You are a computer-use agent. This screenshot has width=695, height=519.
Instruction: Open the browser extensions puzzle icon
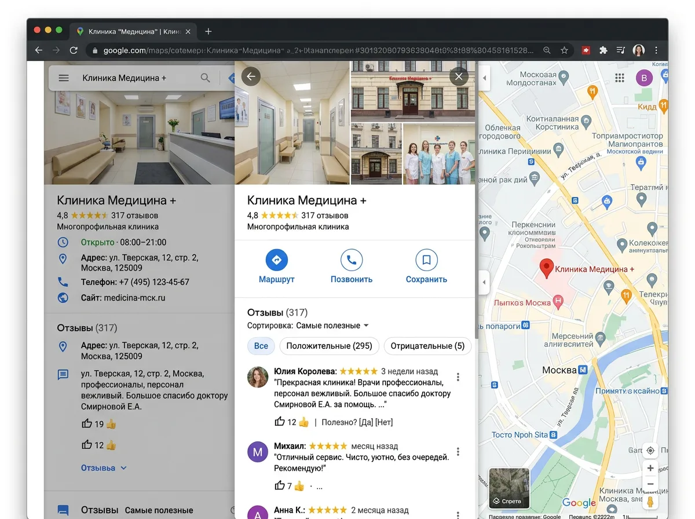603,50
